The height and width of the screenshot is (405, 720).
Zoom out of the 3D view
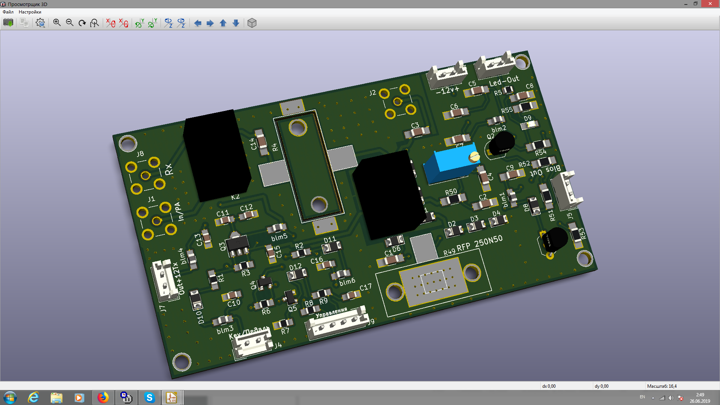coord(70,23)
